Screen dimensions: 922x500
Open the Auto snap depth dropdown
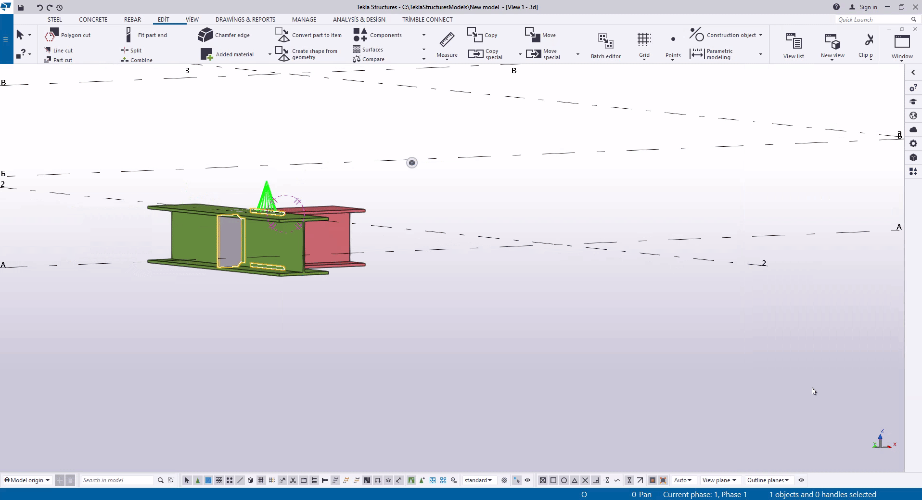click(x=683, y=480)
